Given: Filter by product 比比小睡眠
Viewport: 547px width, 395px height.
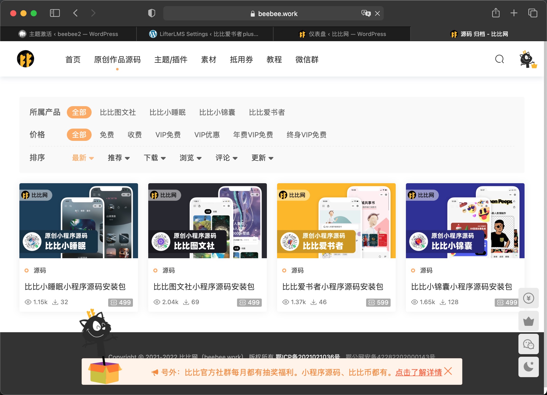Looking at the screenshot, I should (168, 112).
